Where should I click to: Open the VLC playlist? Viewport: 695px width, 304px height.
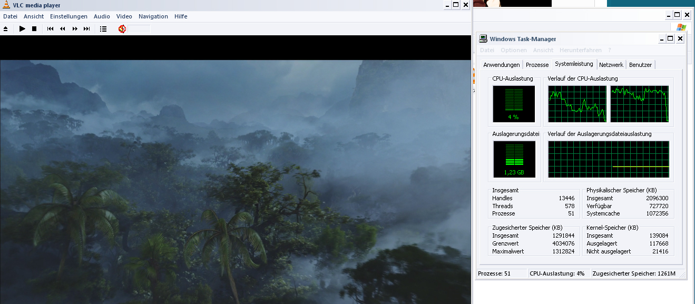[x=103, y=29]
